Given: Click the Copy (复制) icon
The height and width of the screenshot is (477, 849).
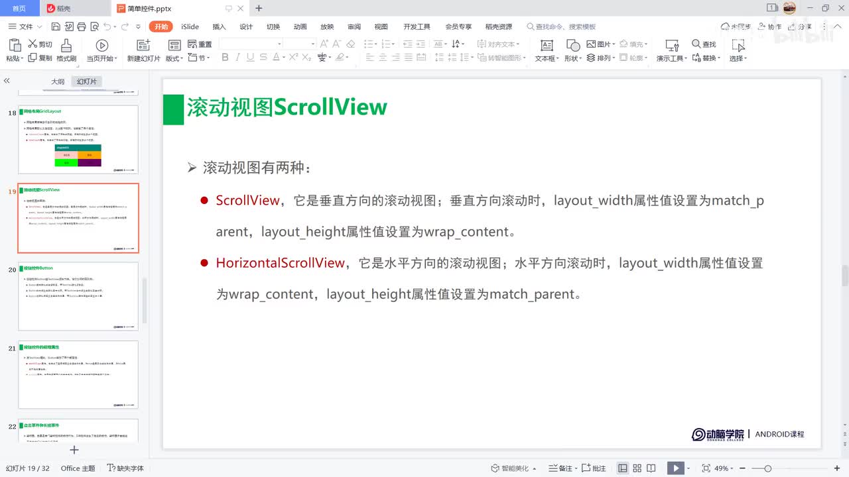Looking at the screenshot, I should pos(33,58).
